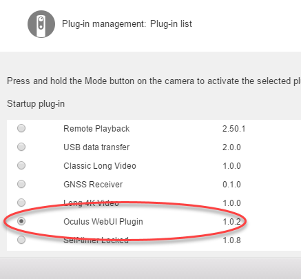Click the Plug-in management: Plug-in list title
The width and height of the screenshot is (301, 279).
click(127, 24)
